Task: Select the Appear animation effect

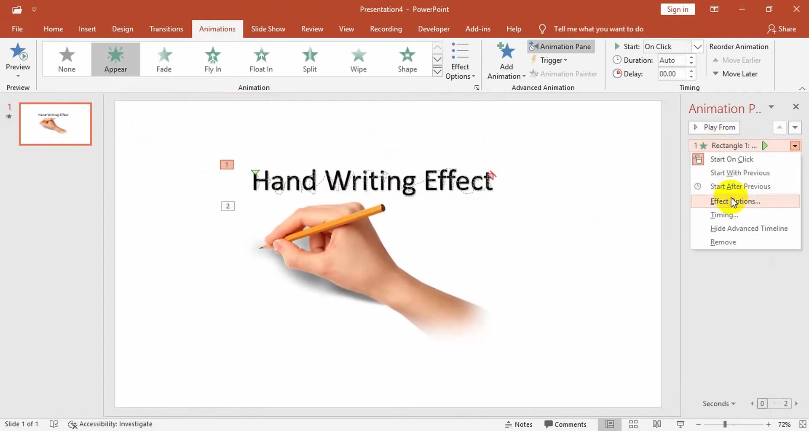Action: (x=115, y=59)
